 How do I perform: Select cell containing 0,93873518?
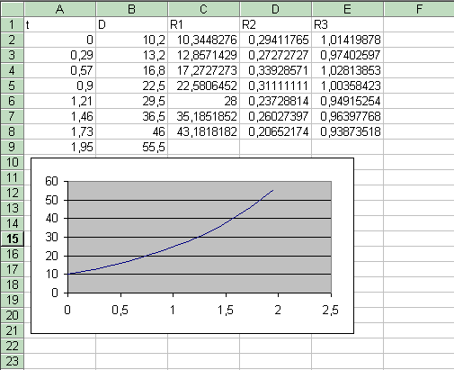tap(348, 131)
